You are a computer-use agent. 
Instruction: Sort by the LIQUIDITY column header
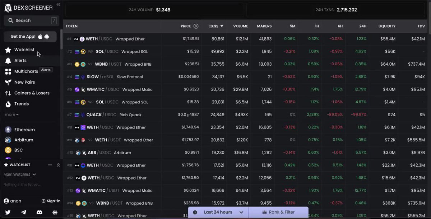click(387, 26)
